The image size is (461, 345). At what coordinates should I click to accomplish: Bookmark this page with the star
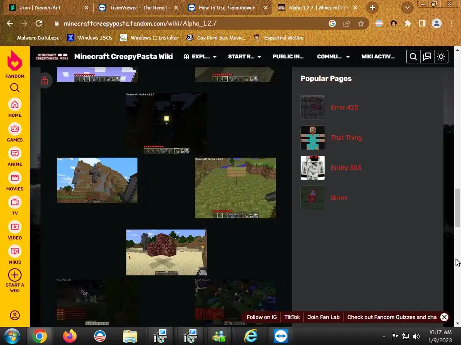361,23
